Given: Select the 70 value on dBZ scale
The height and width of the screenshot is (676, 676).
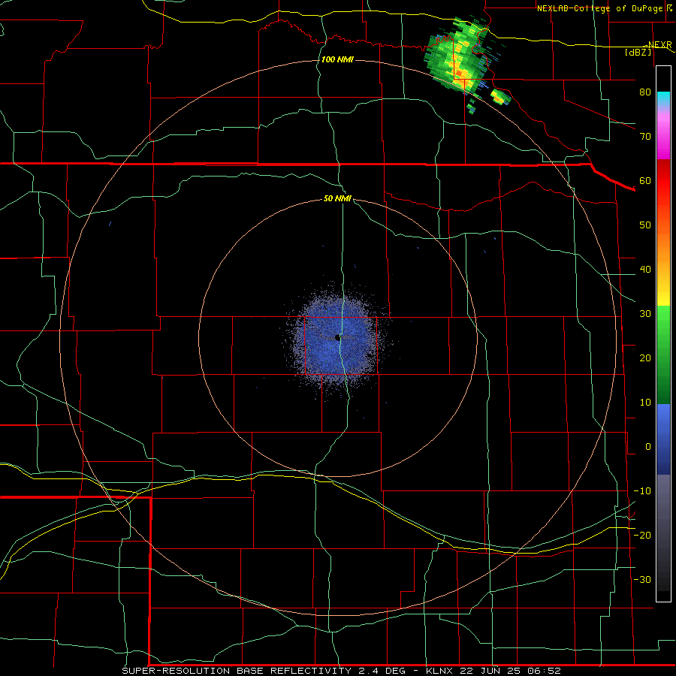Looking at the screenshot, I should coord(645,136).
